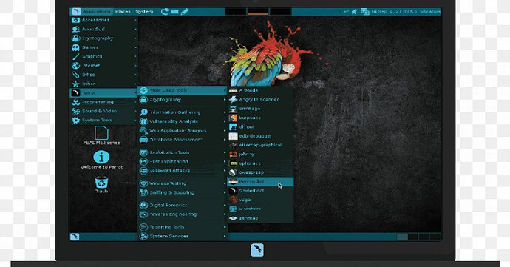Click the pencil launcher icon in top panel

(x=185, y=12)
